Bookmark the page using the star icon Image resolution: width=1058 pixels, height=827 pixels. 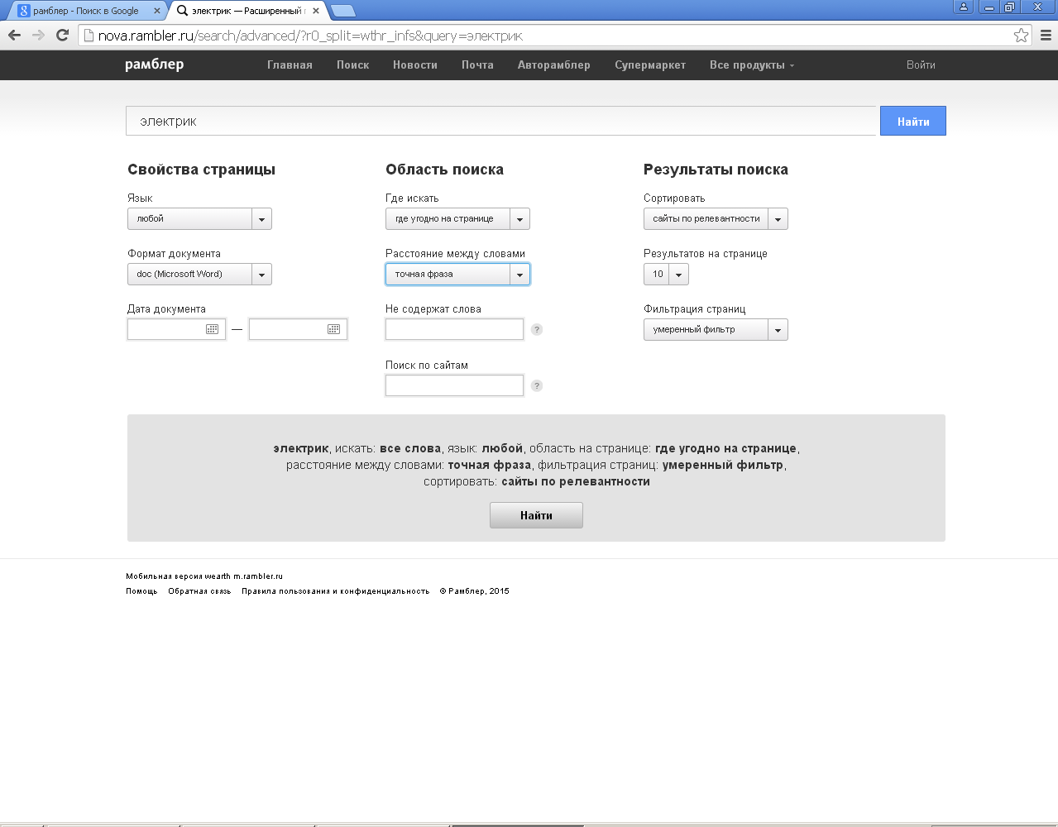1021,35
